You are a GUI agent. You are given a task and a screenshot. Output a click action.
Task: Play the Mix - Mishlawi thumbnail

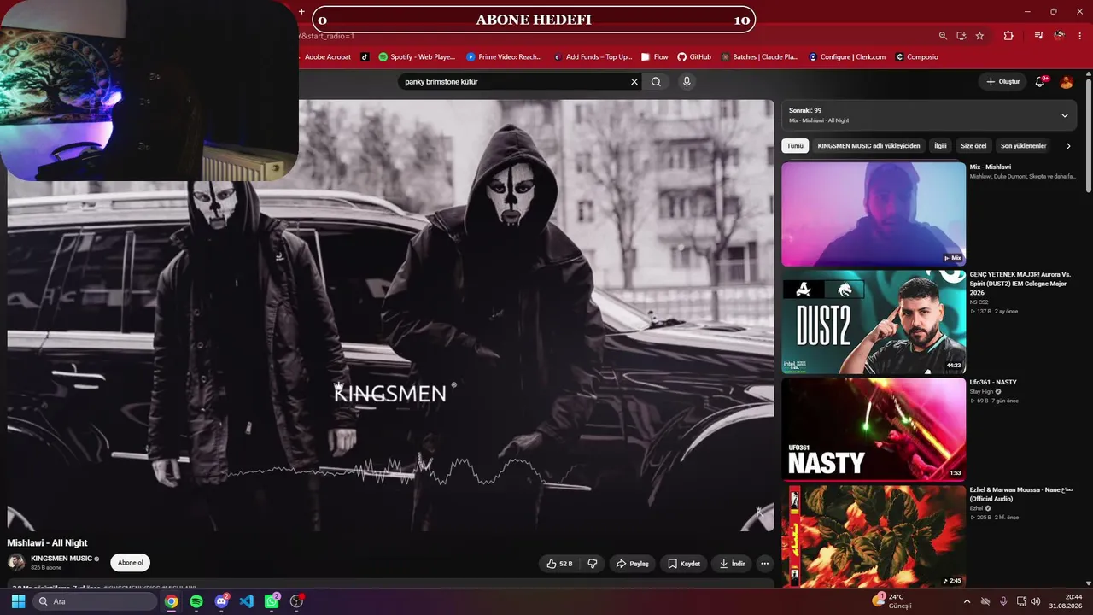(x=874, y=214)
